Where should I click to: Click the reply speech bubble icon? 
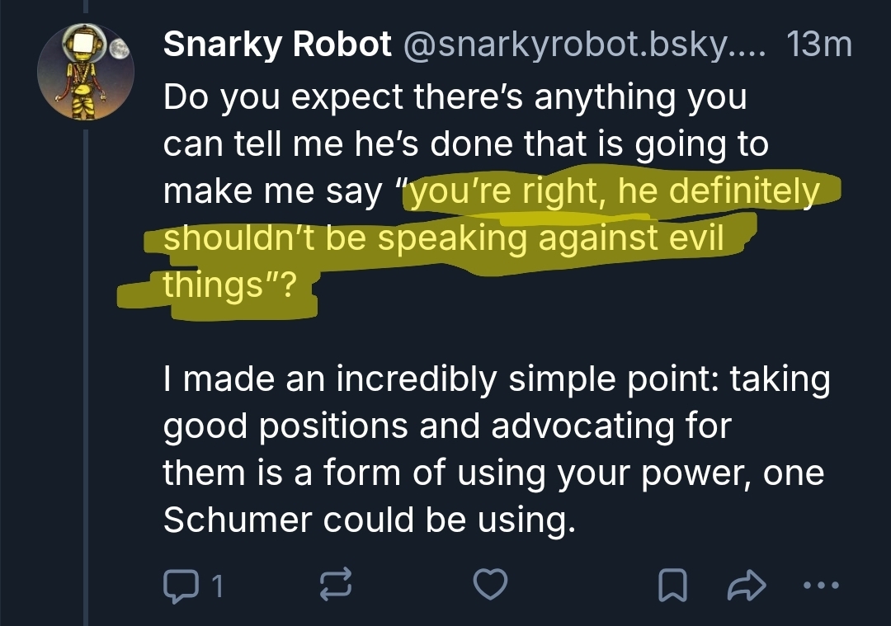point(177,586)
